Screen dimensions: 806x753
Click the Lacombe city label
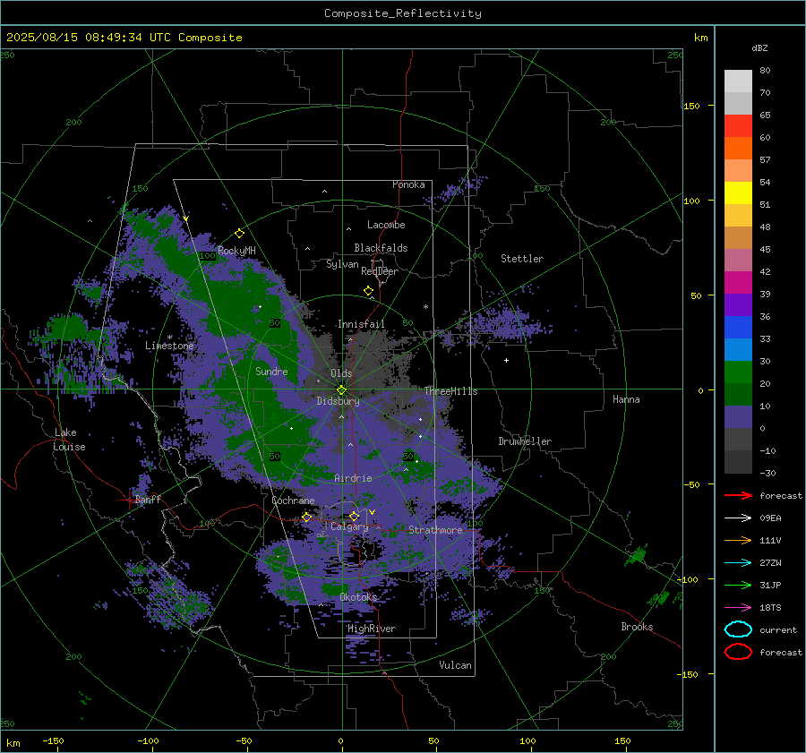pyautogui.click(x=386, y=225)
